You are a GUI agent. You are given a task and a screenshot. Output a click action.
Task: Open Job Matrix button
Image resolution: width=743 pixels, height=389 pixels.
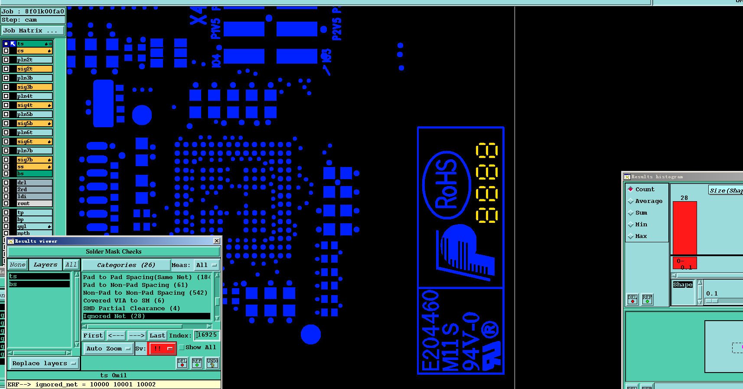pos(33,31)
